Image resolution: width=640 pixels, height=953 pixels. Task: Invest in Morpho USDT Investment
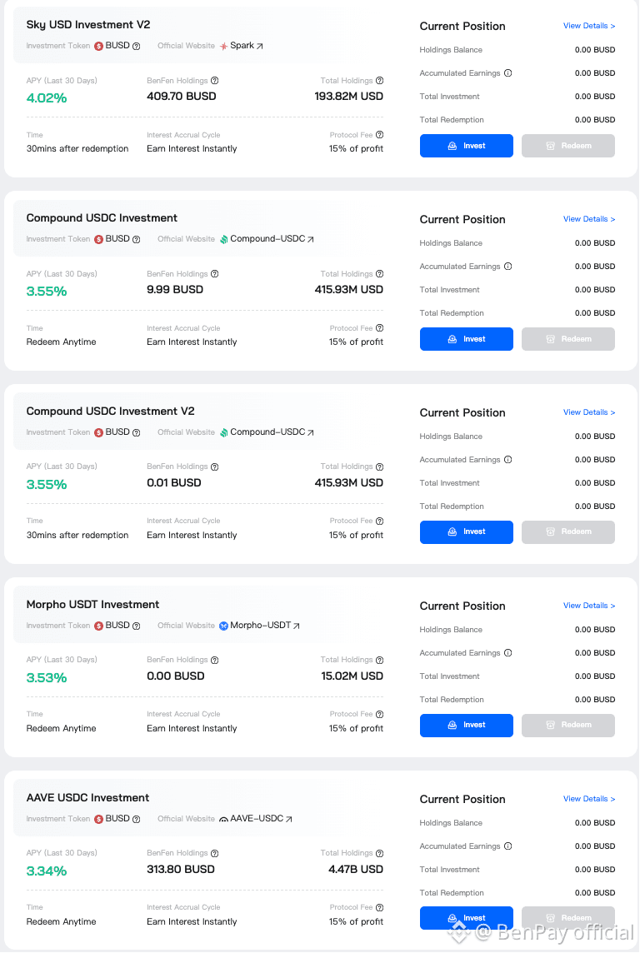[466, 725]
